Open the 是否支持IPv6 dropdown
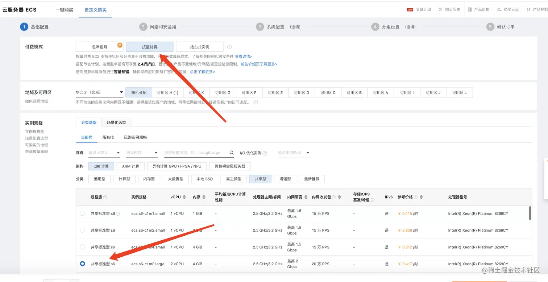The image size is (548, 282). [294, 153]
